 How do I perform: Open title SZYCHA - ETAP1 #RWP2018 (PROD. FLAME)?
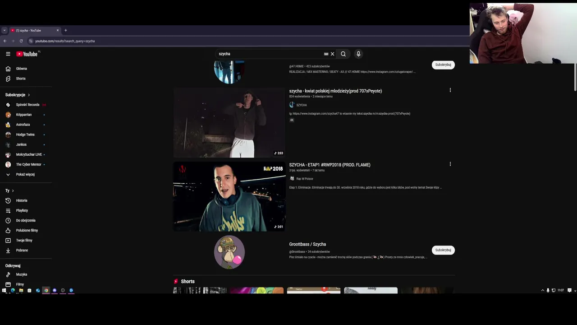coord(330,165)
